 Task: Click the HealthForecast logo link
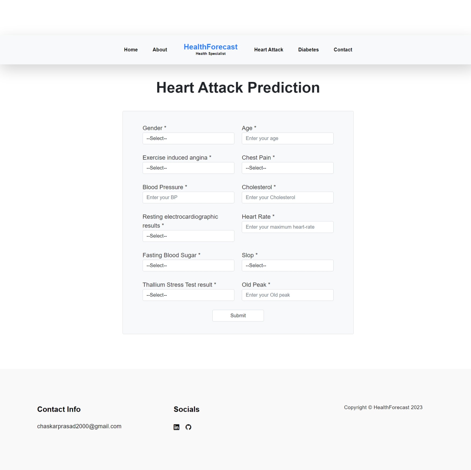(x=211, y=49)
